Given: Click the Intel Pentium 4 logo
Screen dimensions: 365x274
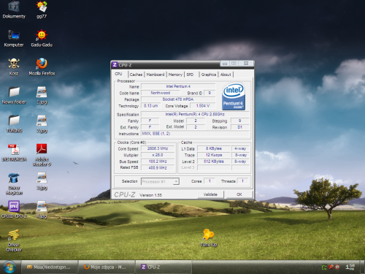Looking at the screenshot, I should point(234,96).
